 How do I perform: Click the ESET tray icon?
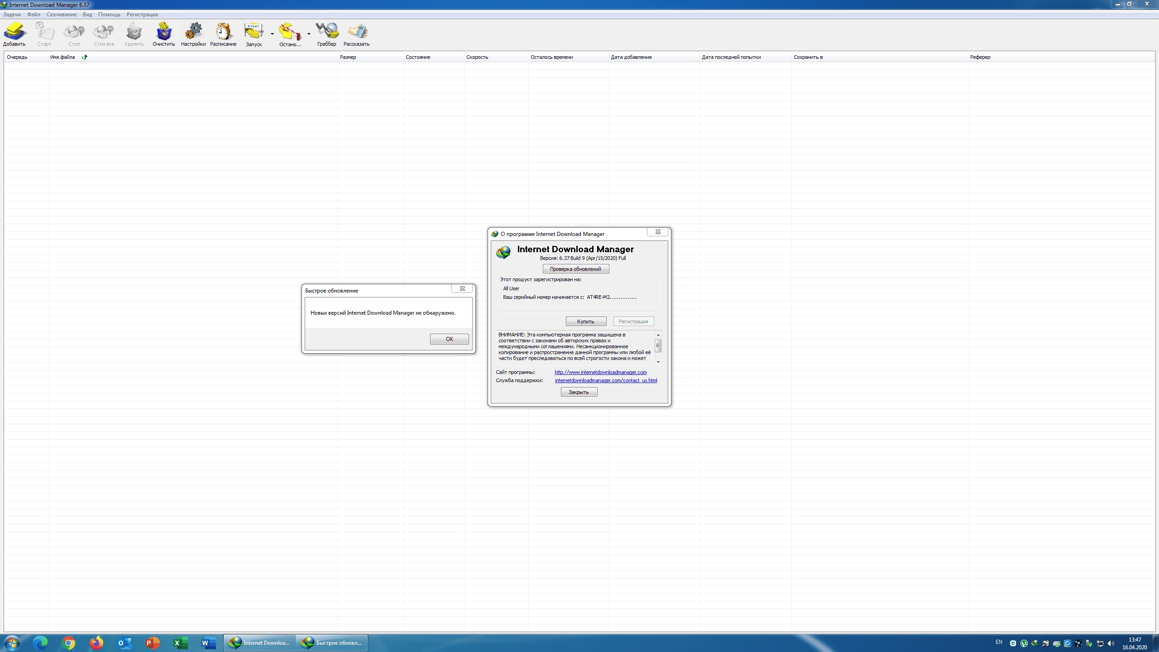coord(1013,643)
